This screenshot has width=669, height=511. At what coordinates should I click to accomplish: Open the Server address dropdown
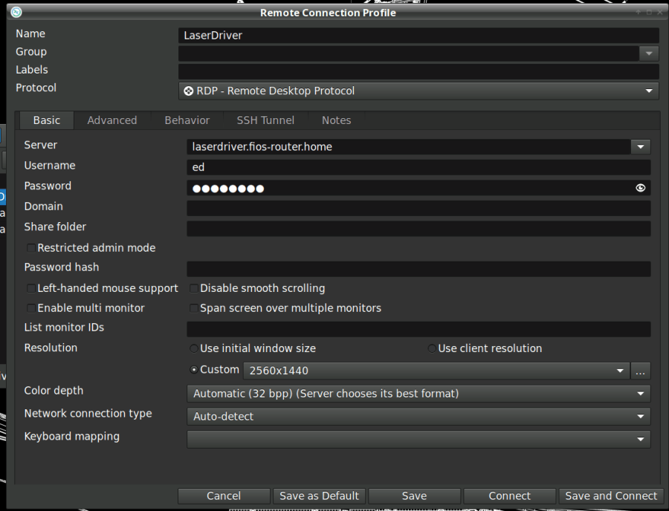640,146
